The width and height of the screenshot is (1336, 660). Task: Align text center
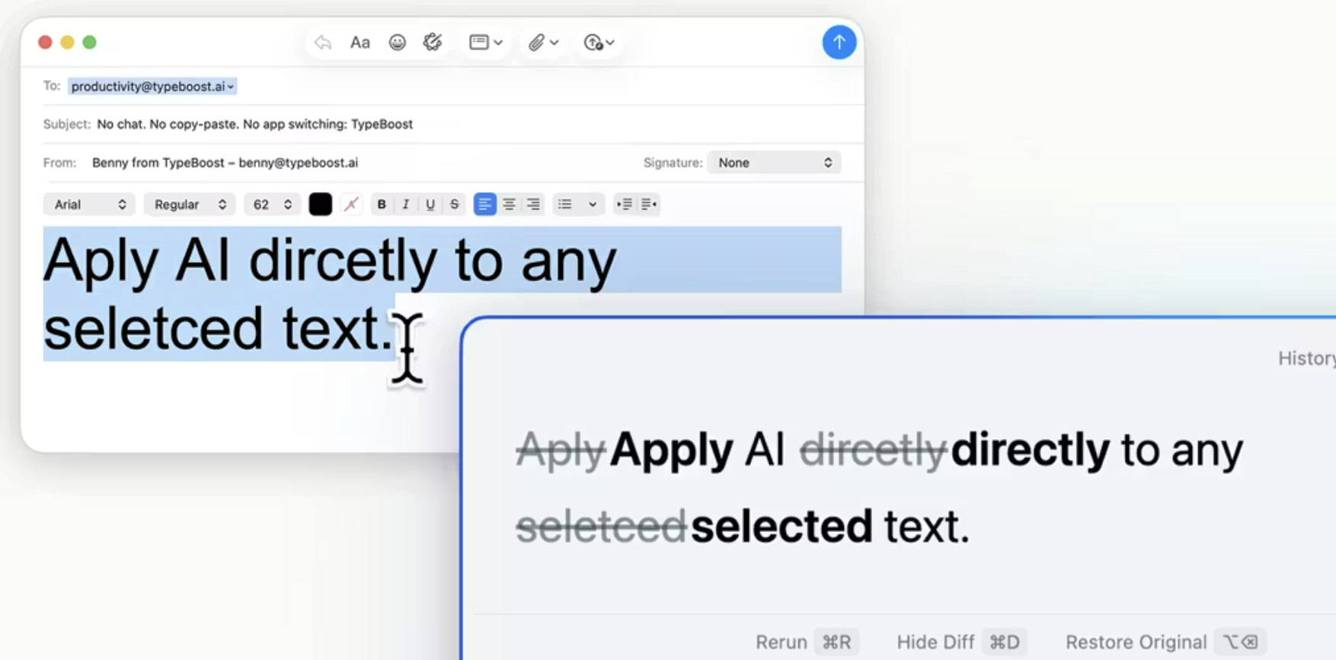(x=509, y=204)
